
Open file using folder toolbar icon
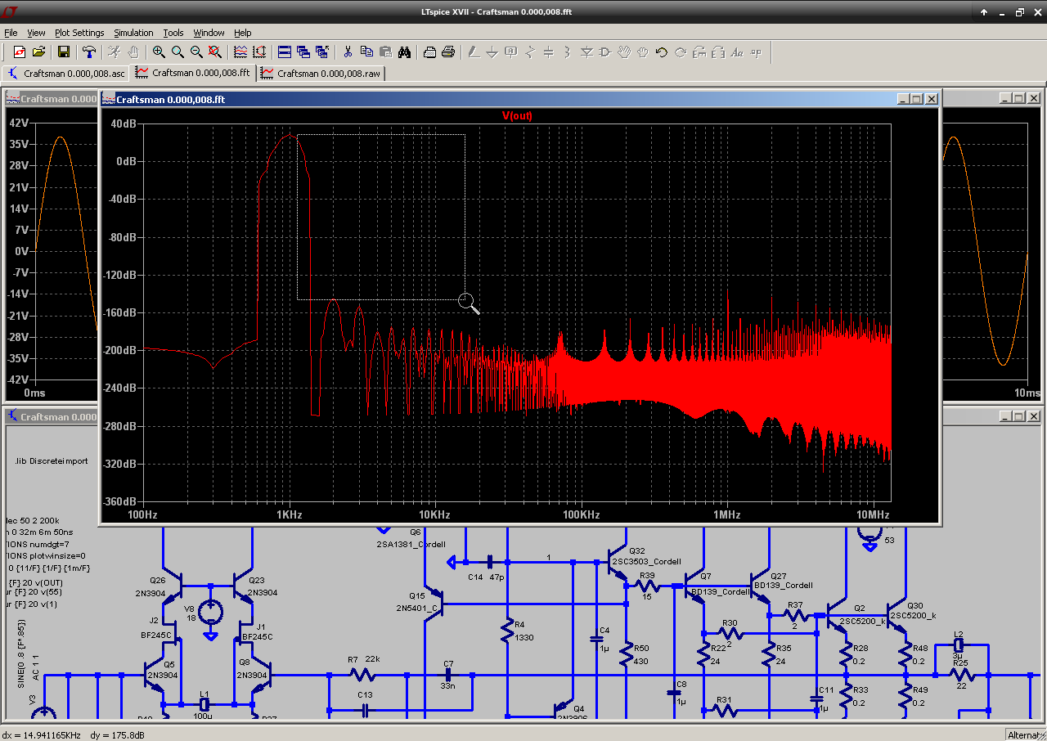coord(38,52)
